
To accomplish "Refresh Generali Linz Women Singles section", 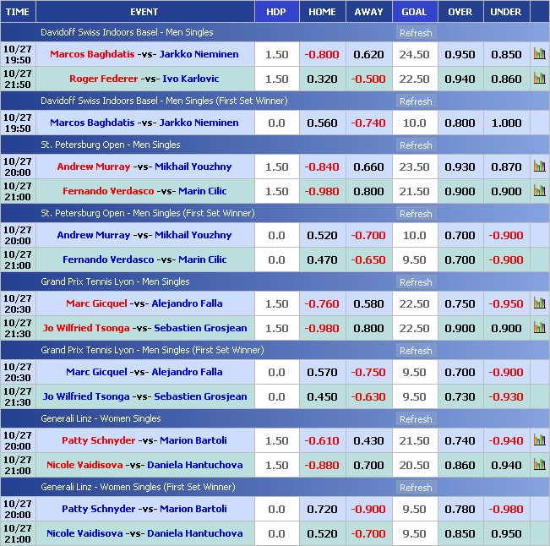I will [415, 419].
